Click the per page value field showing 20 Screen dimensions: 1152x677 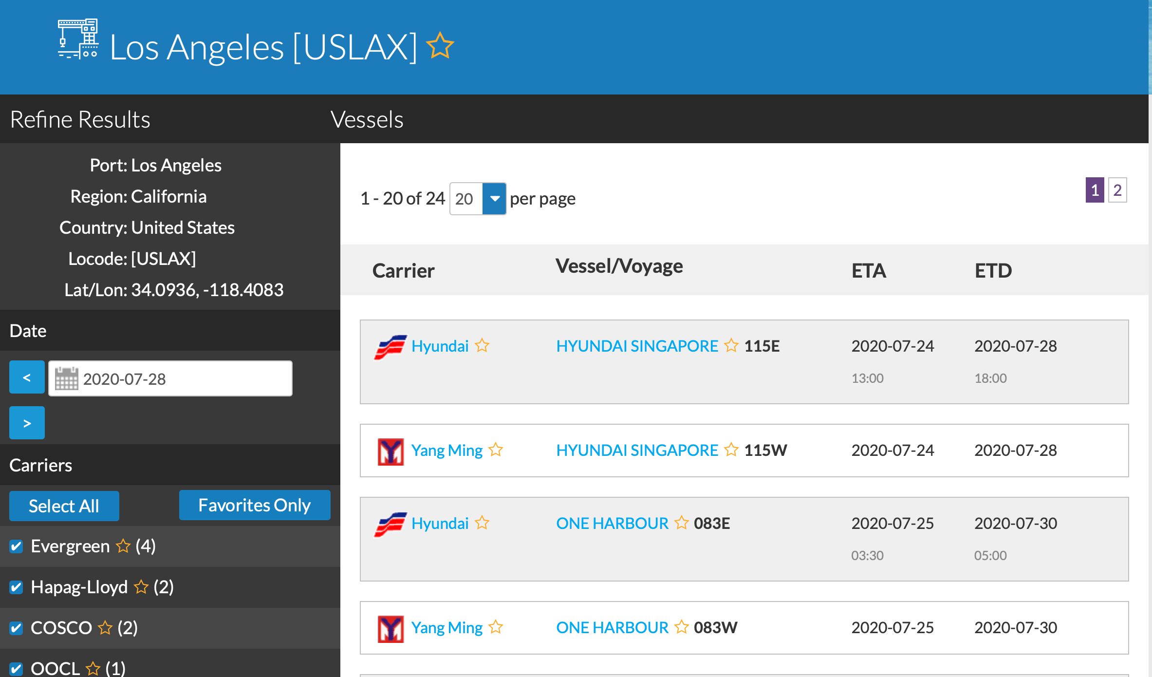tap(466, 199)
